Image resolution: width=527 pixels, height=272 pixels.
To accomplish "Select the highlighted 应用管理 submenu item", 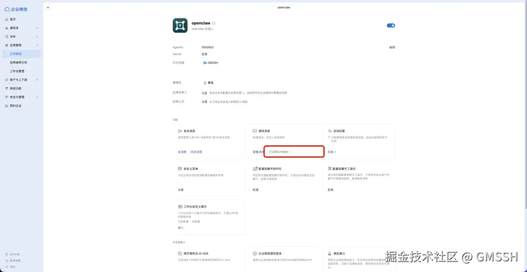I will point(22,54).
